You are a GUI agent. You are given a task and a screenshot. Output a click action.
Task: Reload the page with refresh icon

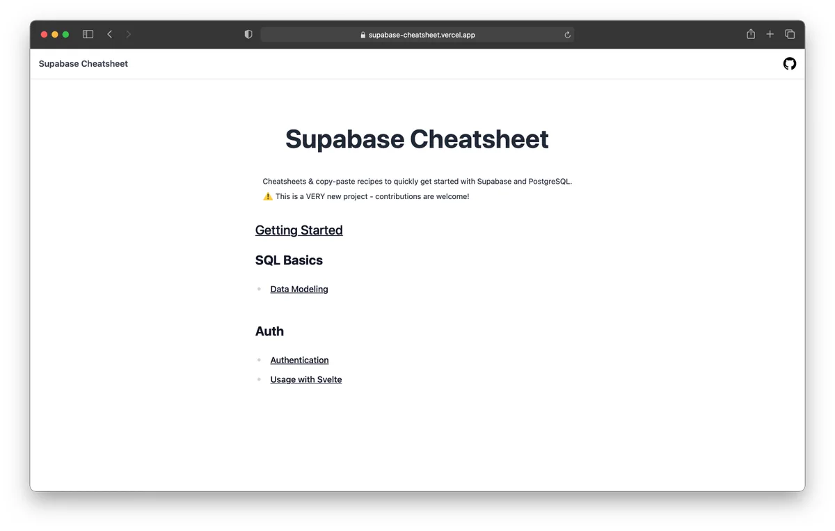click(567, 35)
